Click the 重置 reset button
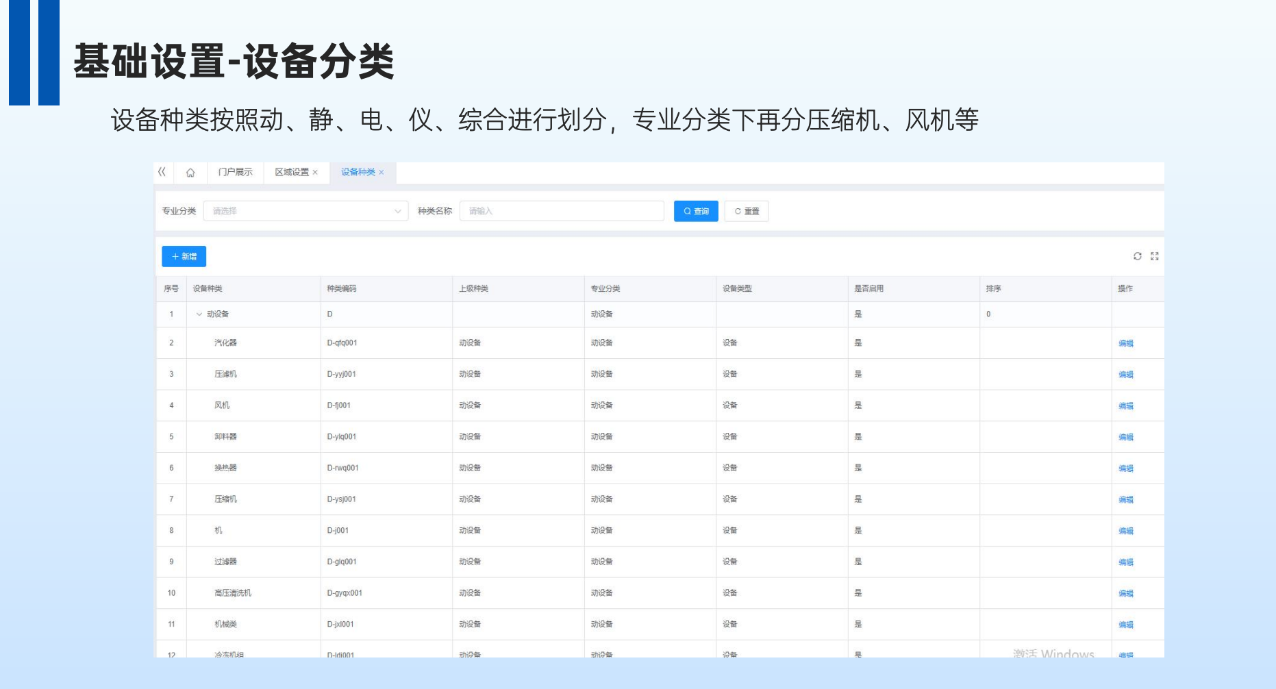 tap(747, 211)
